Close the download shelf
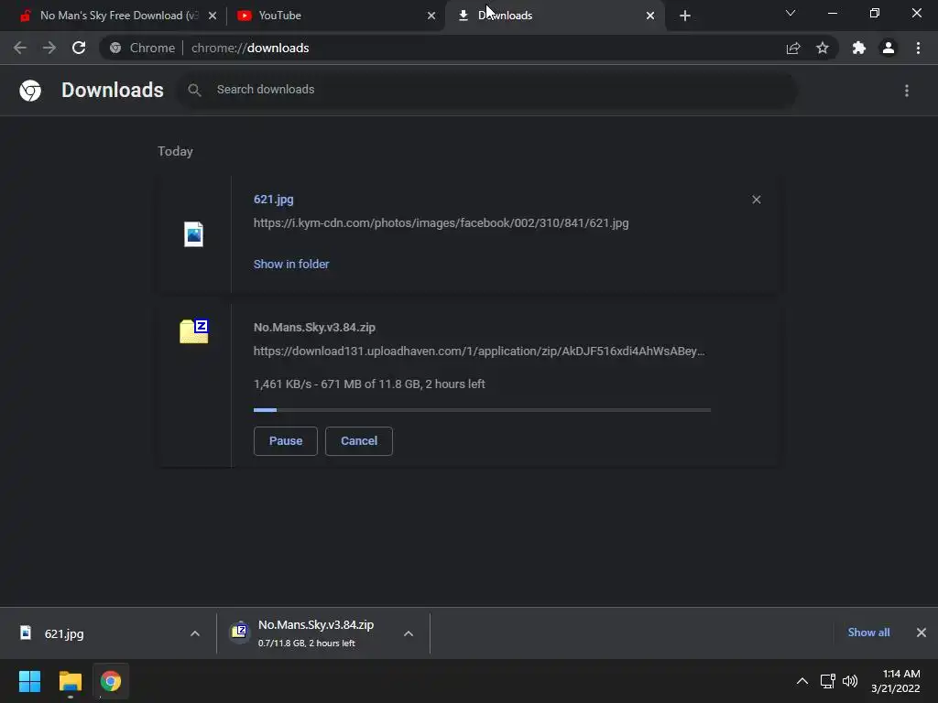 [x=922, y=633]
